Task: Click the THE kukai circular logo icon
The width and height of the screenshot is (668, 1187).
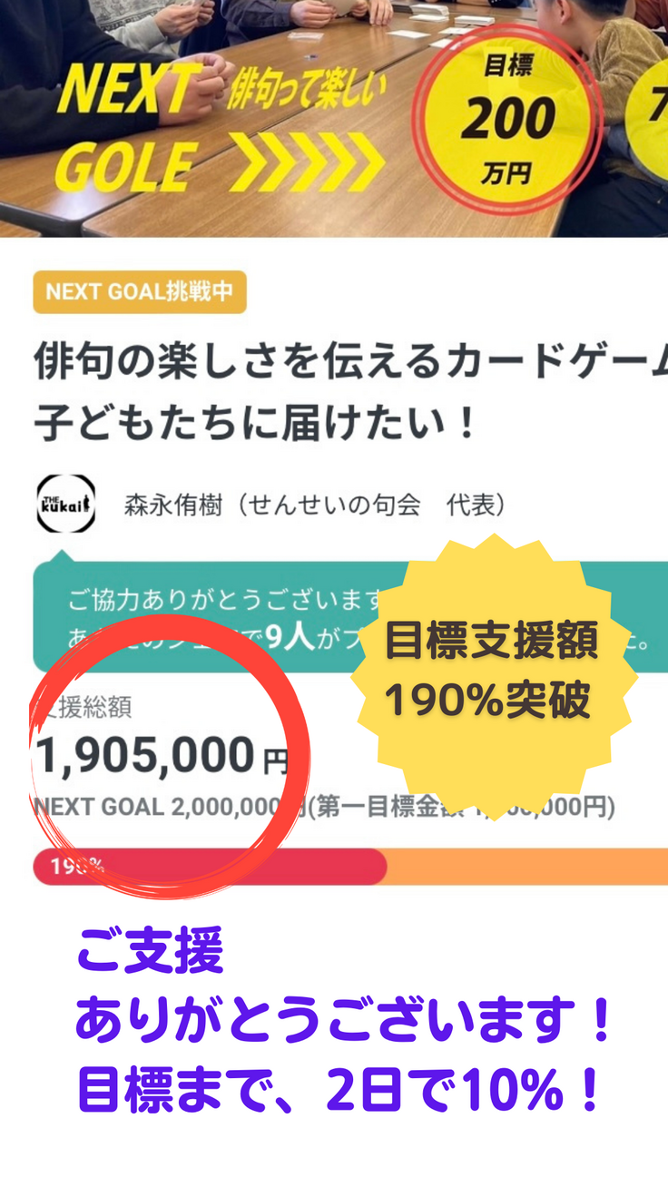Action: click(x=65, y=503)
